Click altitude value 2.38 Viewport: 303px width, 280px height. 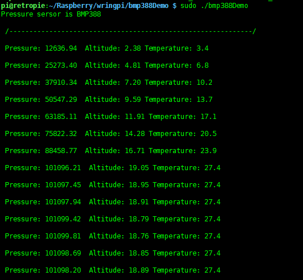coord(133,48)
